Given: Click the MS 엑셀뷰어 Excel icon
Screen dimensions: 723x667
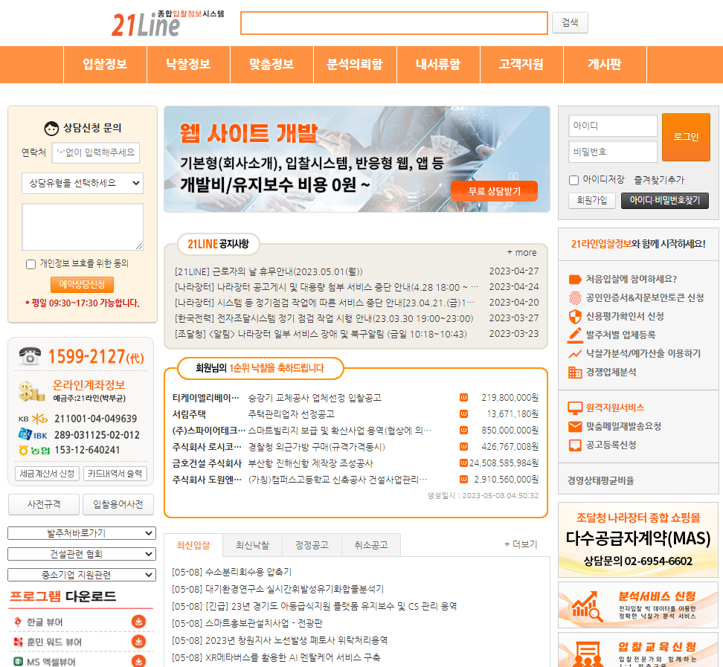Looking at the screenshot, I should click(x=17, y=660).
